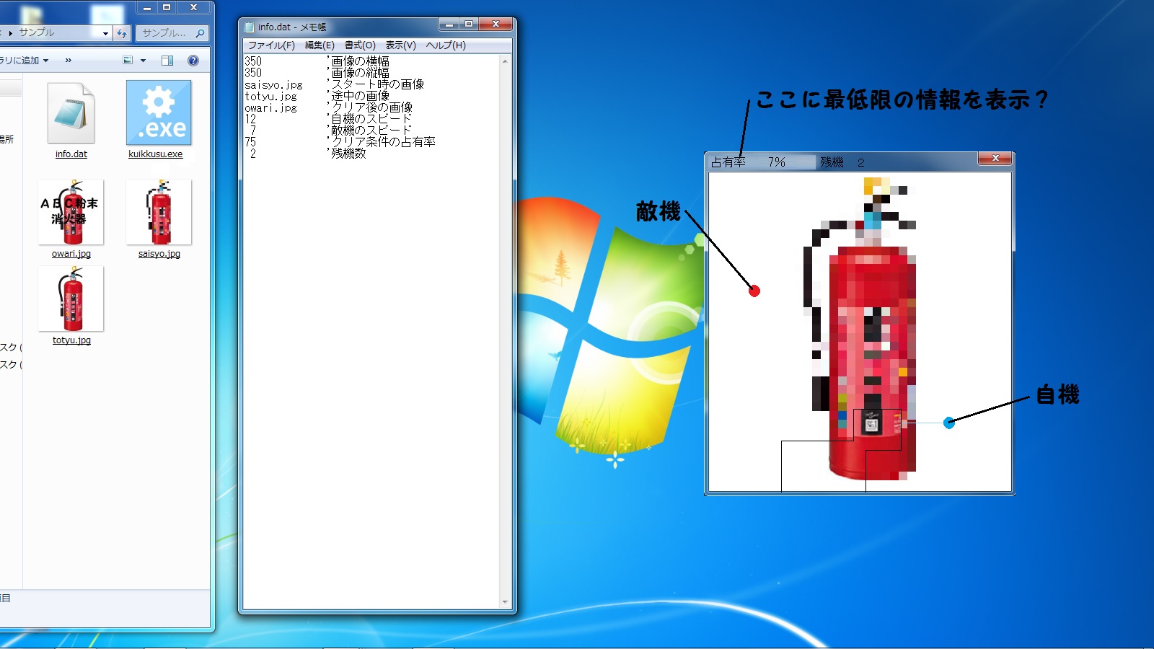This screenshot has height=649, width=1154.
Task: Expand the » toolbar overflow in Explorer
Action: [x=69, y=61]
